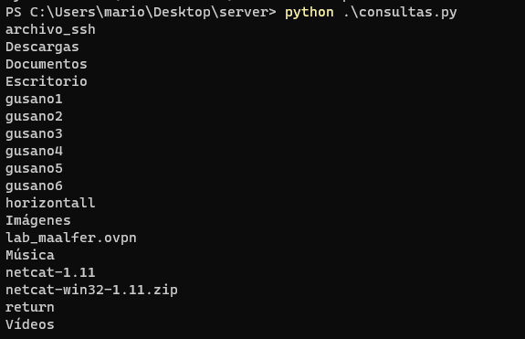Click the Vídeos entry
The height and width of the screenshot is (339, 525).
click(x=30, y=324)
